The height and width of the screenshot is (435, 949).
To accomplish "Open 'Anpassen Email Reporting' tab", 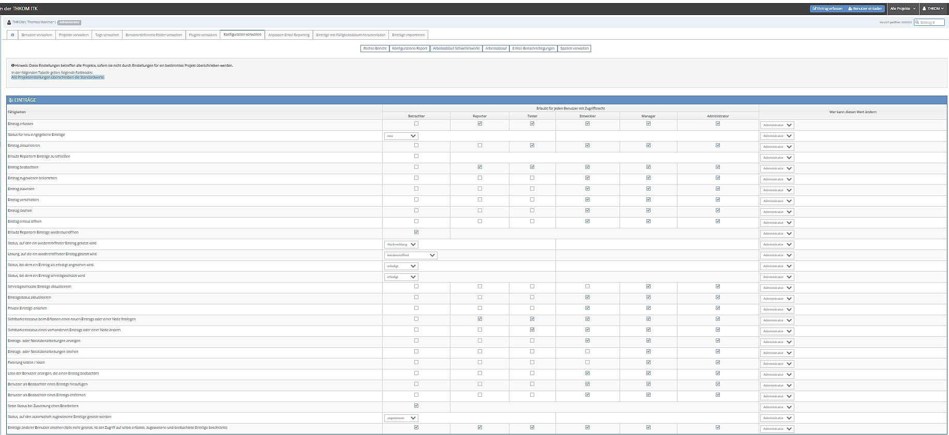I will (289, 35).
